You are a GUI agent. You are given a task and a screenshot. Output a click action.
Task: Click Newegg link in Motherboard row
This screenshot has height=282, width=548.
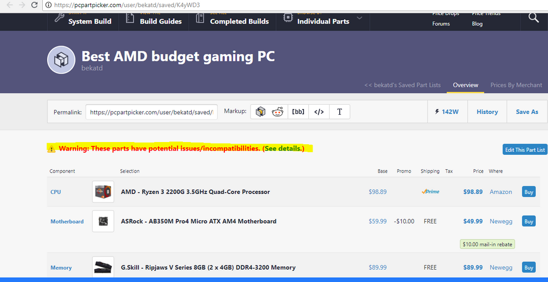(501, 221)
